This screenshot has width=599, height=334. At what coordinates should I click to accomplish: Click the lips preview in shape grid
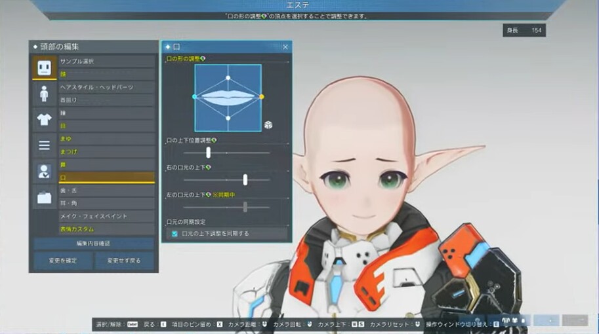tap(228, 98)
